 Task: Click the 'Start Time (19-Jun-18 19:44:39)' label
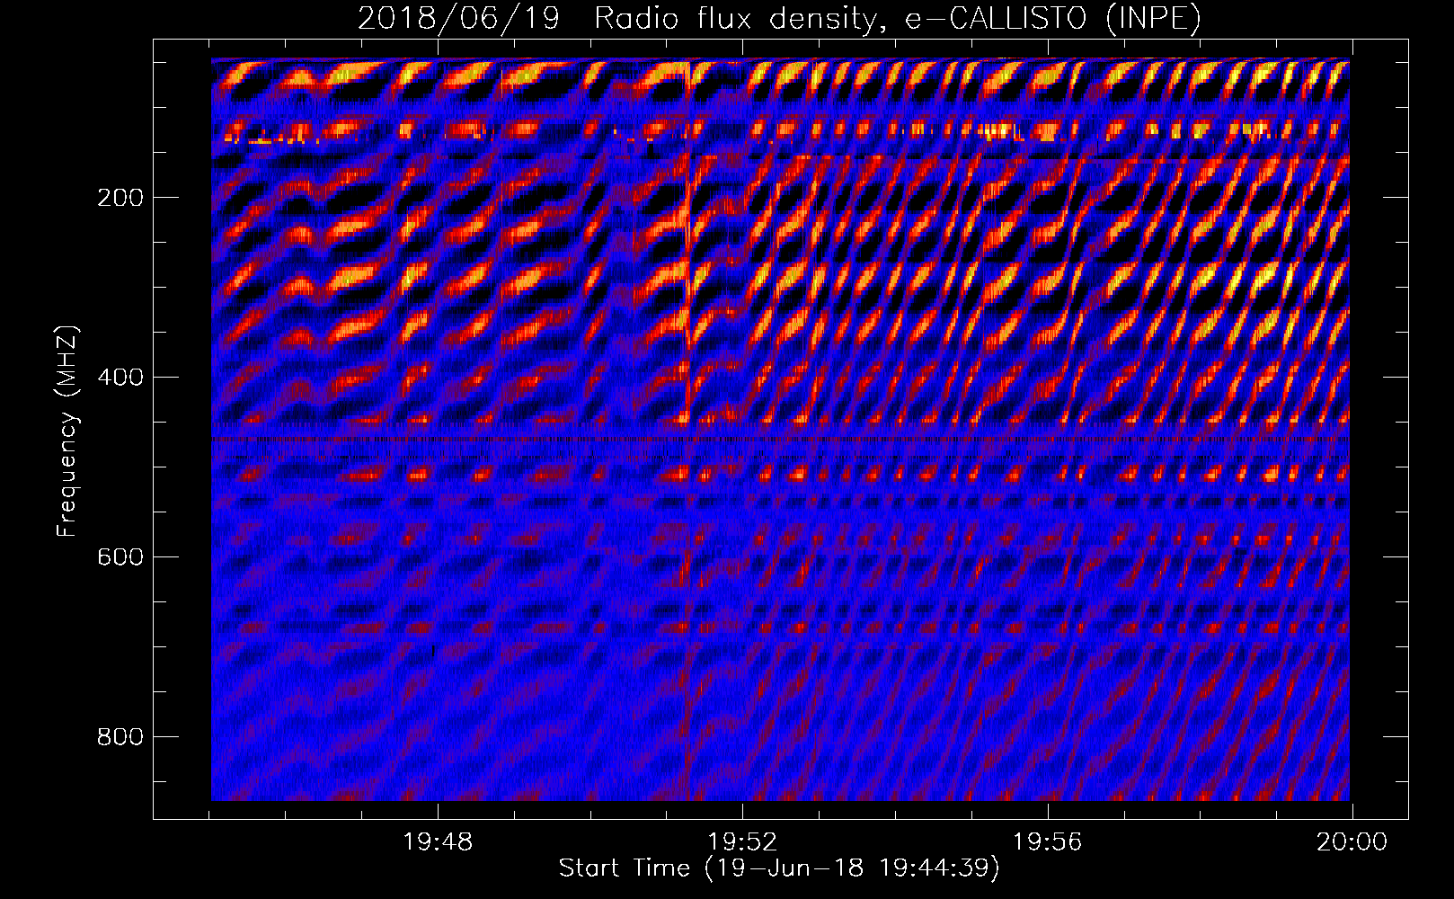pyautogui.click(x=779, y=868)
